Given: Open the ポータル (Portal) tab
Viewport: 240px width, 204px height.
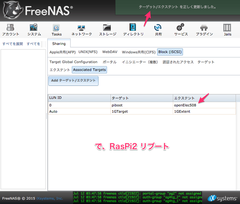Looking at the screenshot, I should [x=110, y=62].
